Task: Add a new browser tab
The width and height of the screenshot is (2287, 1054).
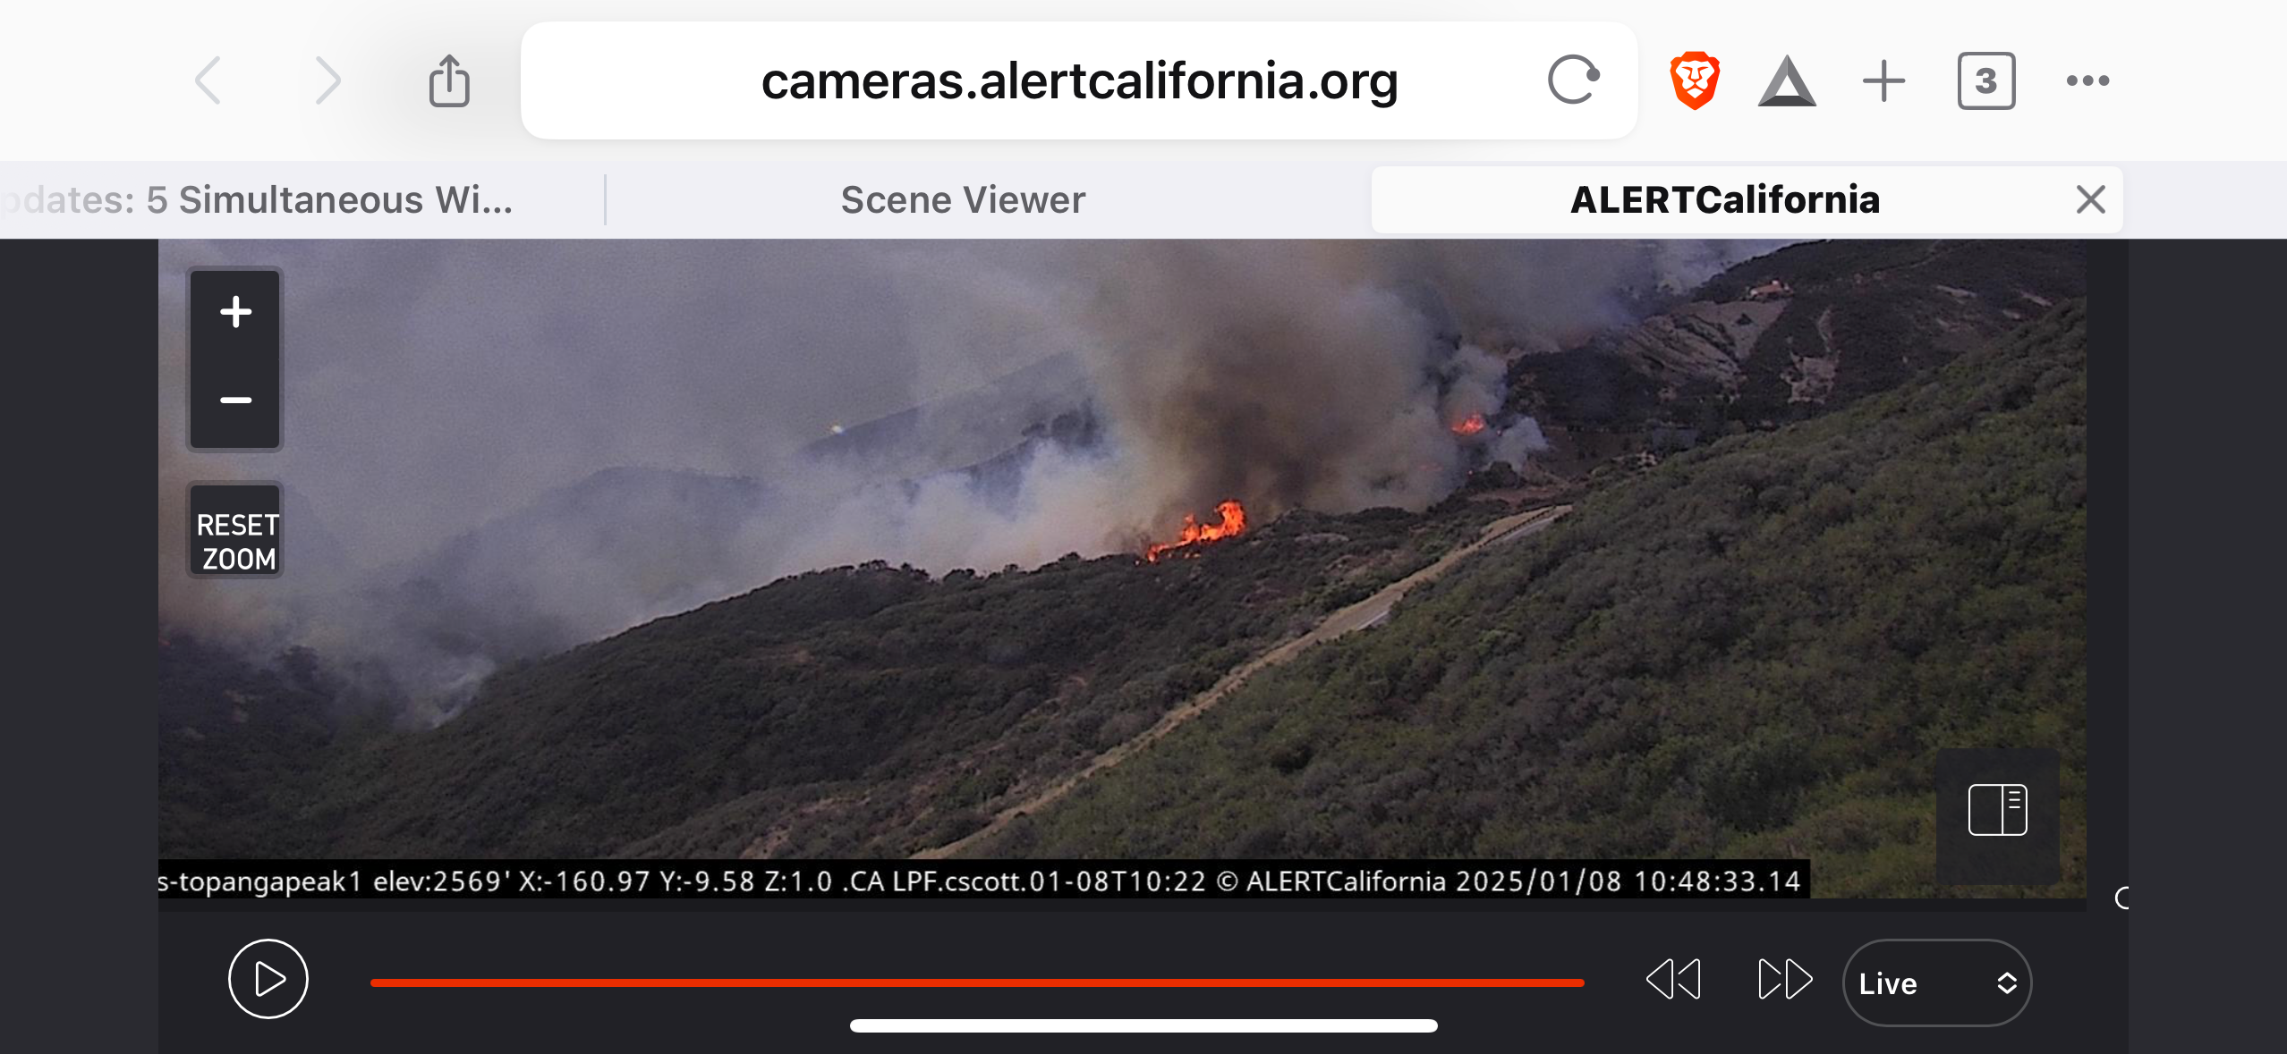Action: click(x=1883, y=80)
